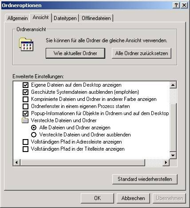Click the vertical scrollbar up arrow

(173, 85)
